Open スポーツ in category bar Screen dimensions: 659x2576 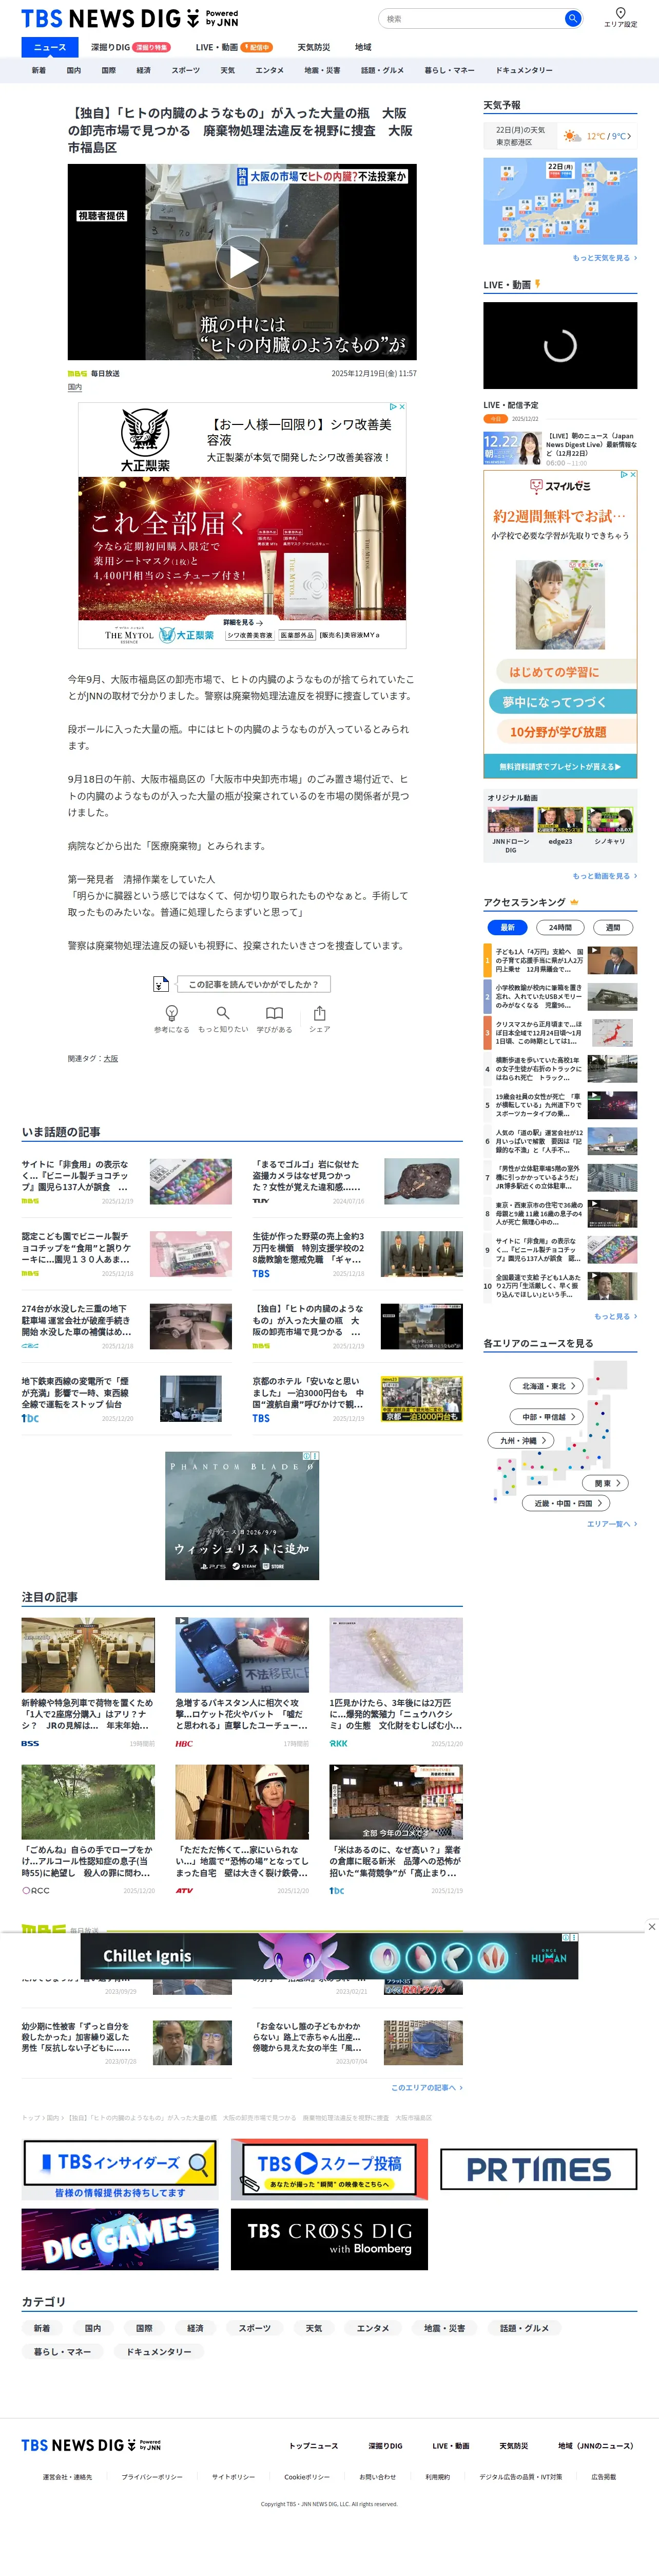[186, 70]
